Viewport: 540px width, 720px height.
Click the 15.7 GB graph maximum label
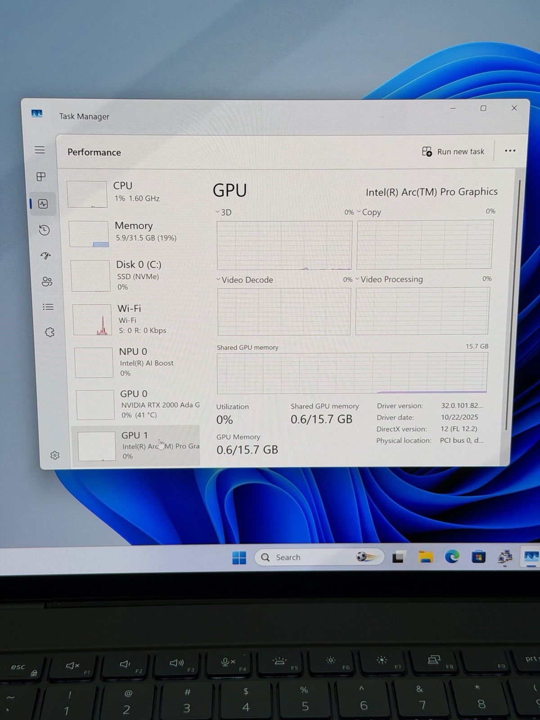point(477,346)
